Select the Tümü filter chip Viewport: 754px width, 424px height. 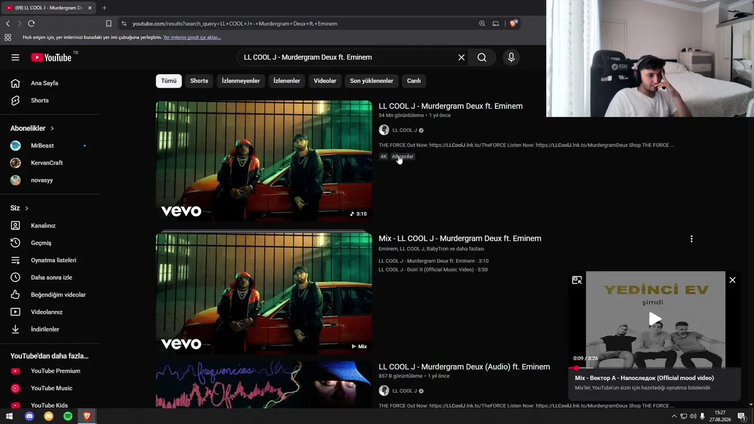tap(169, 81)
